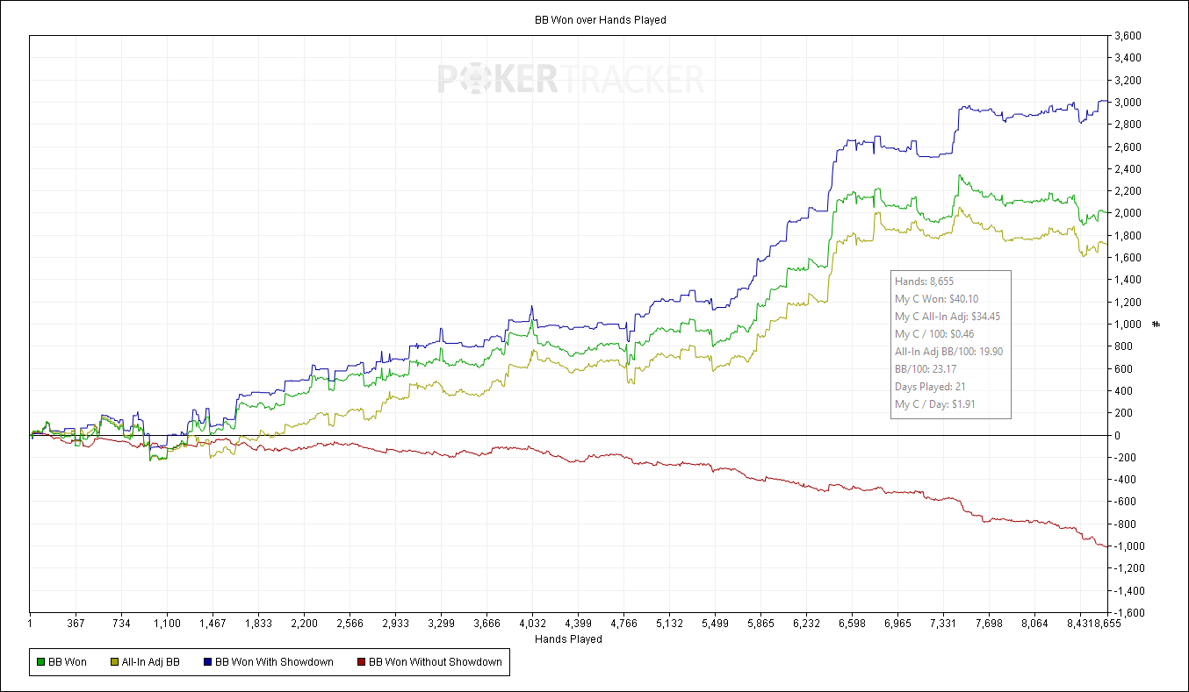Click "All-In Adj BB/100: 19.90" tooltip line
This screenshot has height=692, width=1189.
click(x=948, y=352)
